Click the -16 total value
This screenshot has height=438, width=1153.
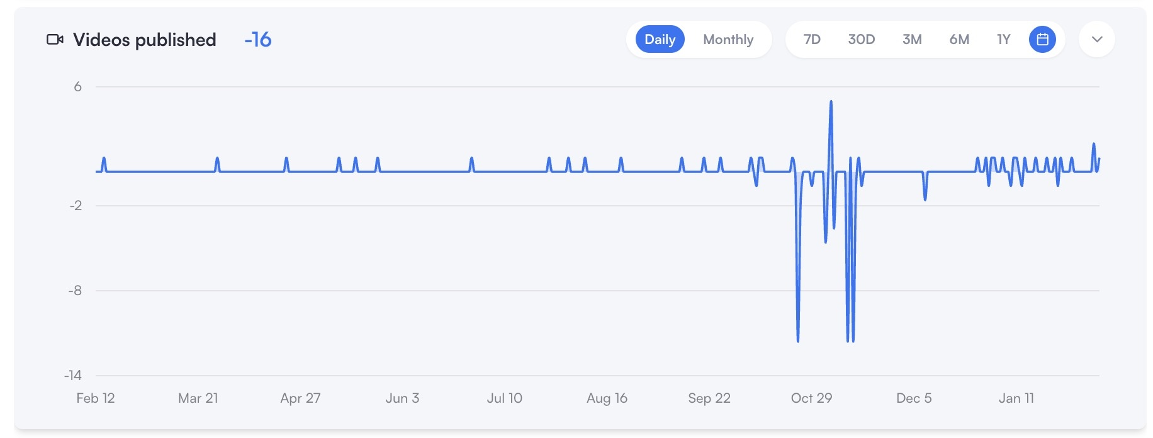point(258,40)
